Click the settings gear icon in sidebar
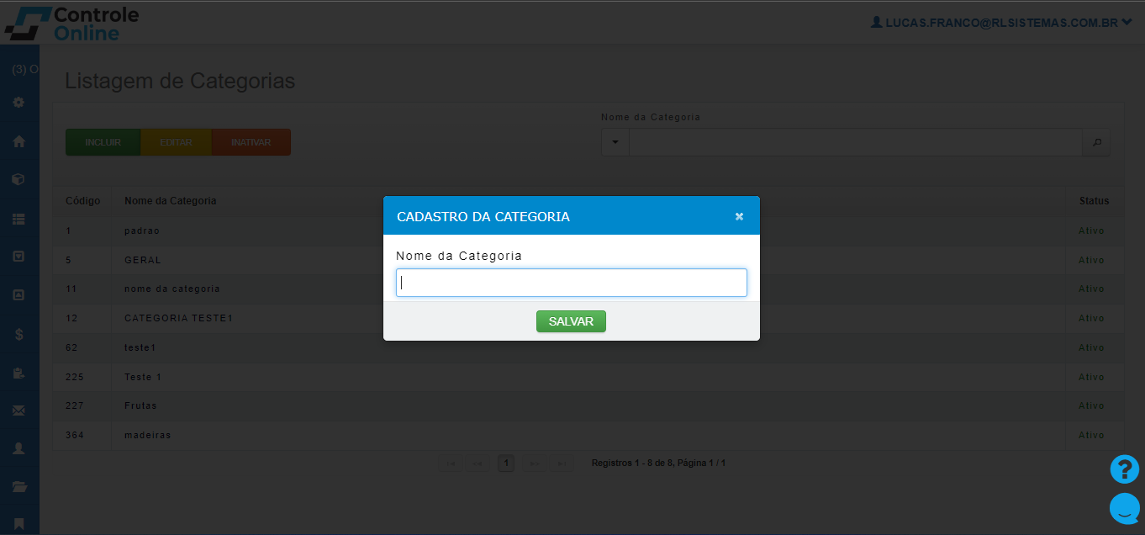This screenshot has width=1145, height=535. (x=18, y=103)
